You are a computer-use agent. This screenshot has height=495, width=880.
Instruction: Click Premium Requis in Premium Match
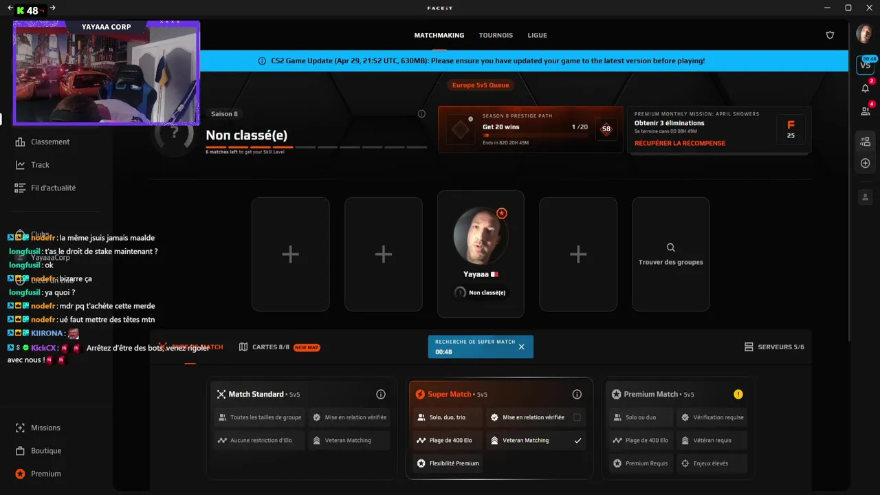641,463
